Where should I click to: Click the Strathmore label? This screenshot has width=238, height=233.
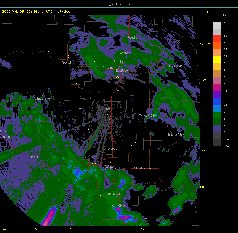point(142,168)
